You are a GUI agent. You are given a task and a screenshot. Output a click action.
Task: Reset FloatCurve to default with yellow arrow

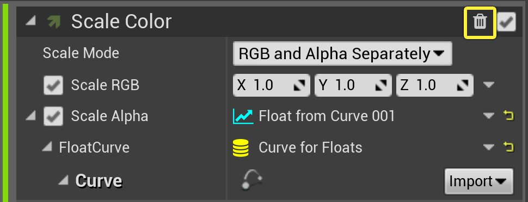[509, 147]
